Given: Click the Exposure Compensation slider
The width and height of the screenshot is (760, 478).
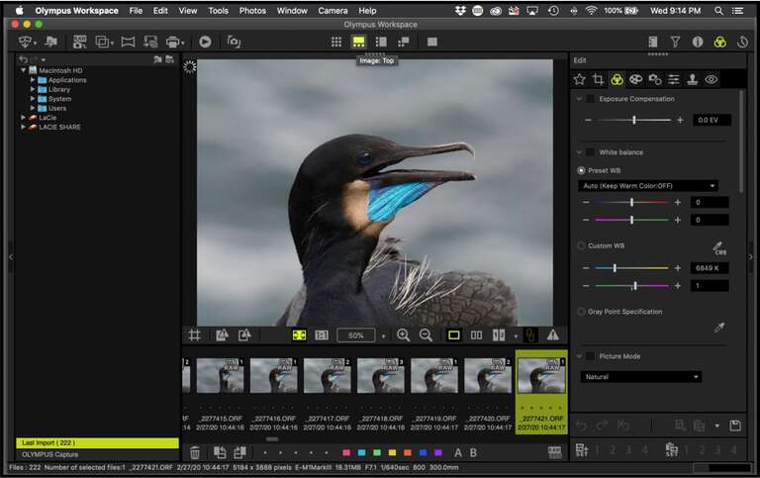Looking at the screenshot, I should pos(633,120).
